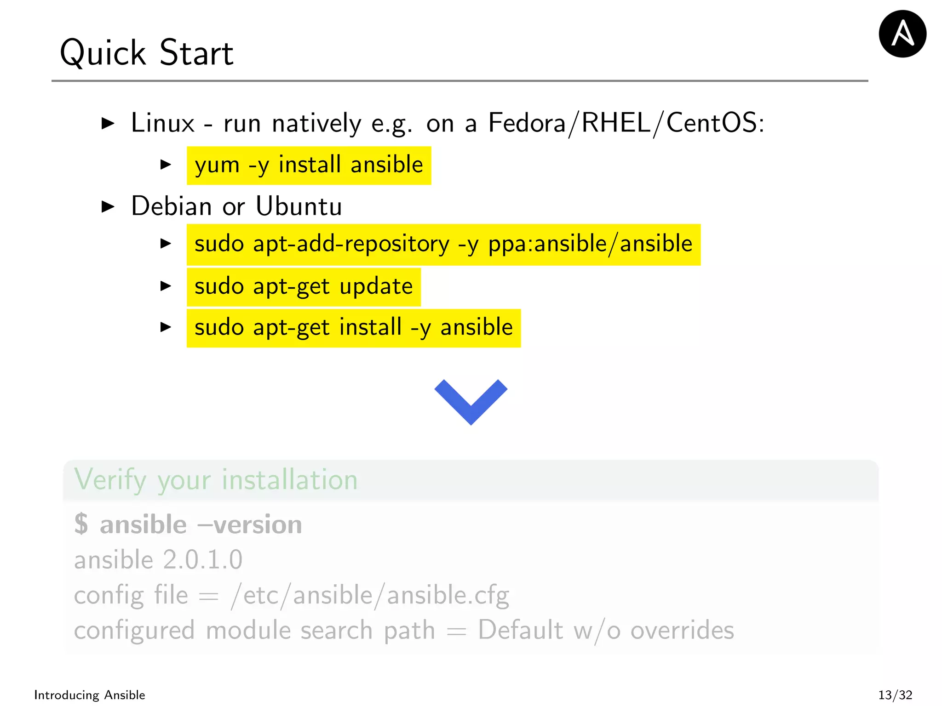This screenshot has width=942, height=706.
Task: Click the blue downward chevron arrow
Action: click(x=471, y=402)
